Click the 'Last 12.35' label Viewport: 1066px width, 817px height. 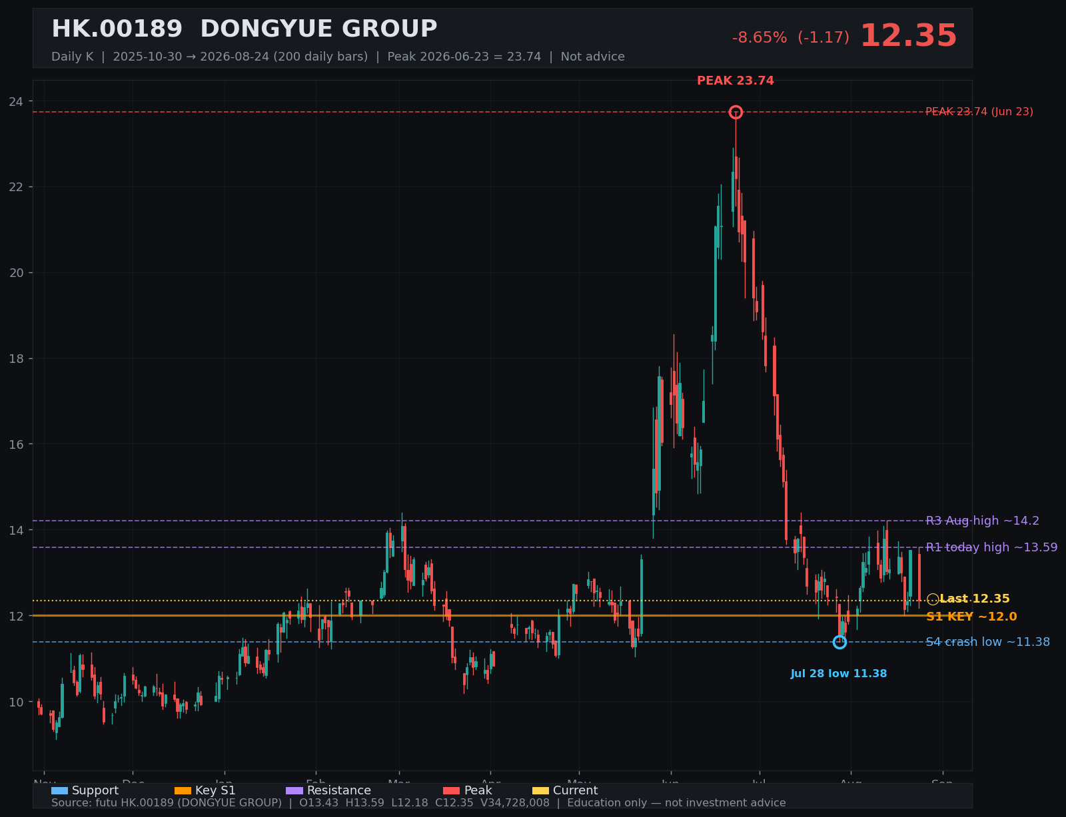tap(975, 599)
